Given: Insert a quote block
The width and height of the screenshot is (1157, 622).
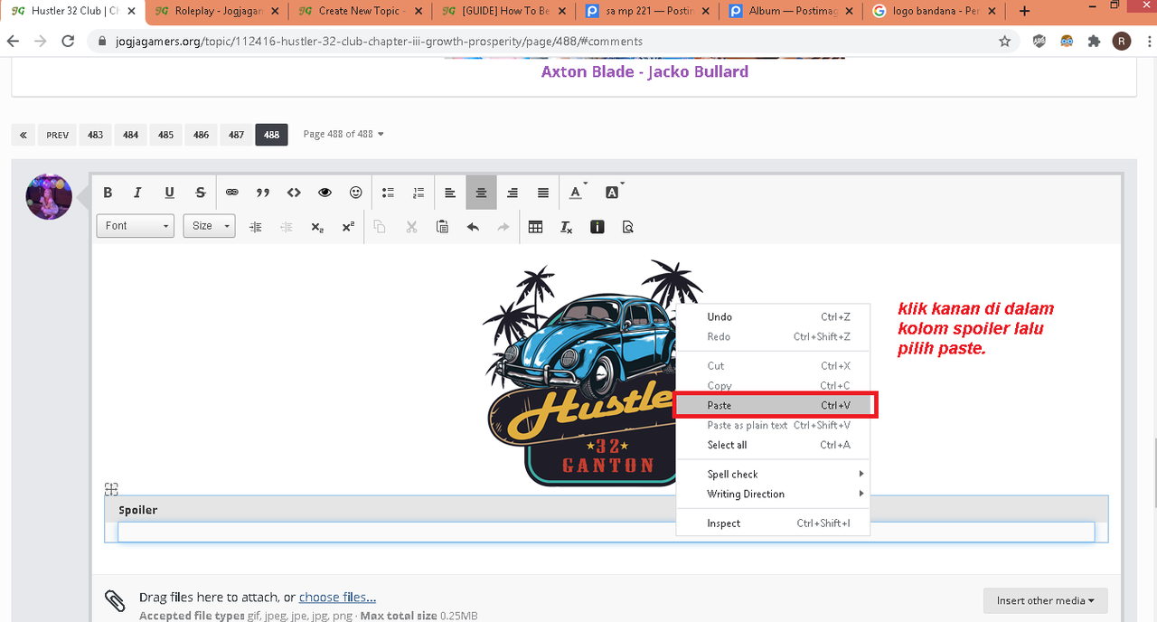Looking at the screenshot, I should coord(263,193).
